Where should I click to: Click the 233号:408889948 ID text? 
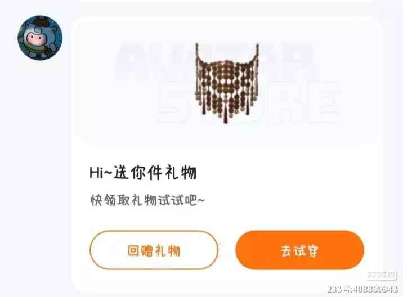point(362,290)
